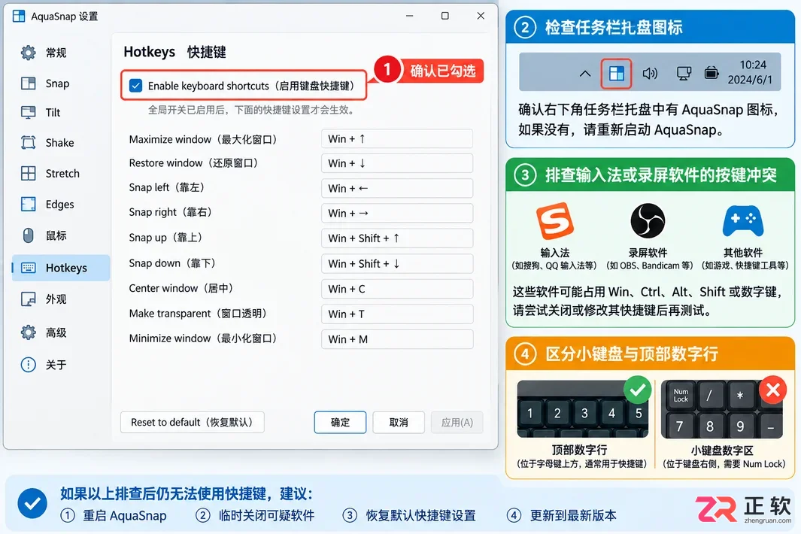This screenshot has height=534, width=801.
Task: Click the Hotkeys 快捷键 heading
Action: [x=174, y=52]
